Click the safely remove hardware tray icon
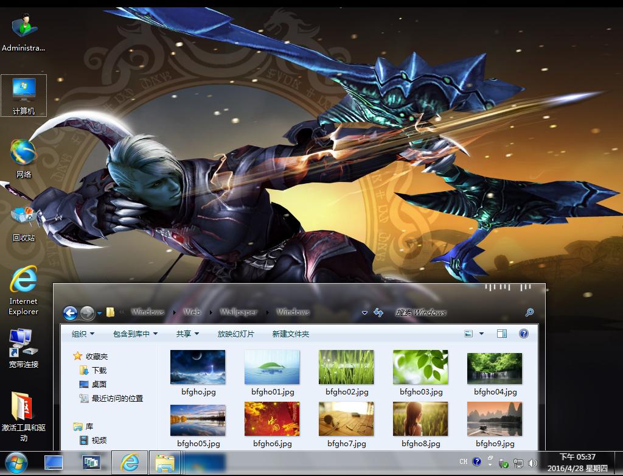The width and height of the screenshot is (623, 476). (x=503, y=463)
